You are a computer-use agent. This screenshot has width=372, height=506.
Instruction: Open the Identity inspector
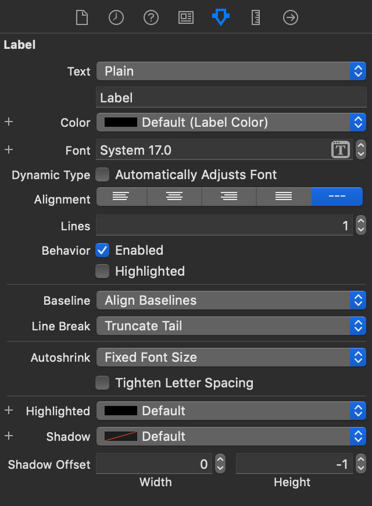(185, 17)
